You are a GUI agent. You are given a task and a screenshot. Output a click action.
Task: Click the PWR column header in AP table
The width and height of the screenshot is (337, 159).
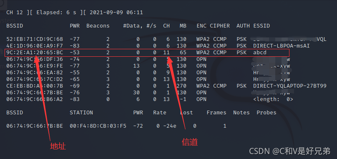tap(75, 26)
